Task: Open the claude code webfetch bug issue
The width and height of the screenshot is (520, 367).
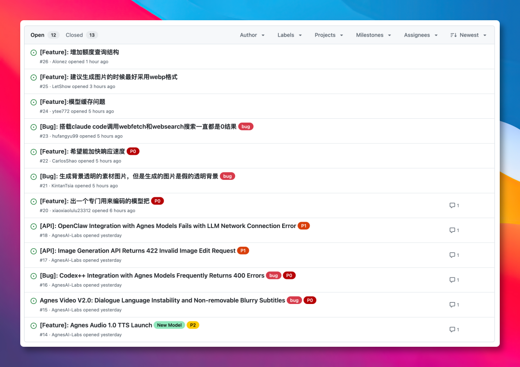Action: point(138,127)
